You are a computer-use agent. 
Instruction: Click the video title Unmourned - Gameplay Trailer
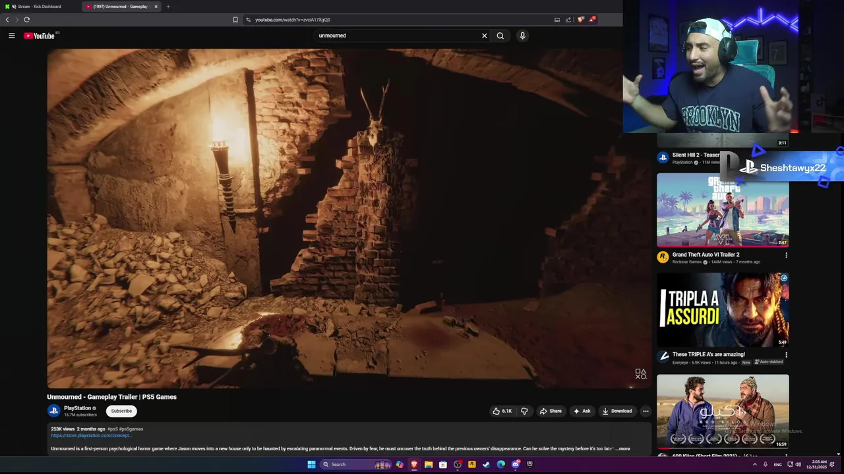[x=111, y=397]
